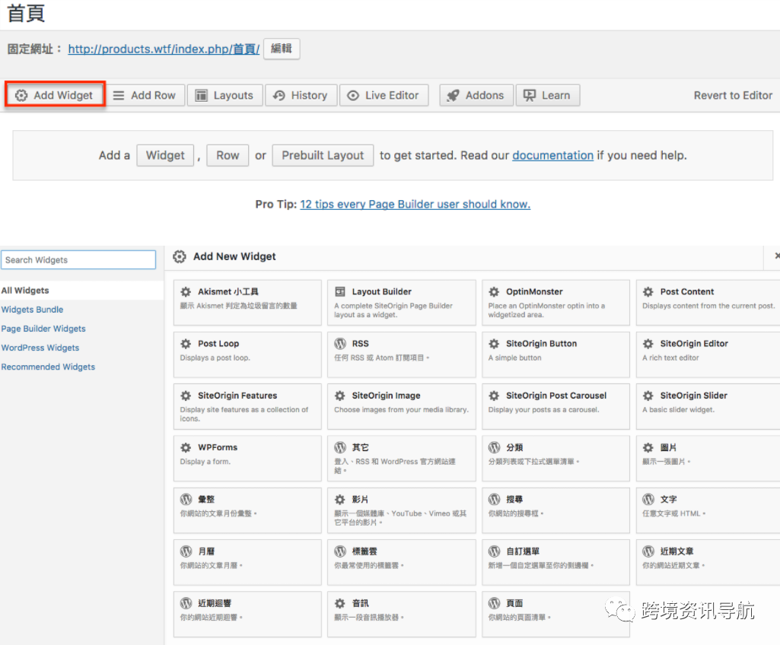Select the SiteOrigin Button widget title

(541, 344)
